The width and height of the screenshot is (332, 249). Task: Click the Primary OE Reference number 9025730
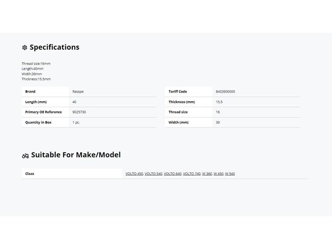79,112
